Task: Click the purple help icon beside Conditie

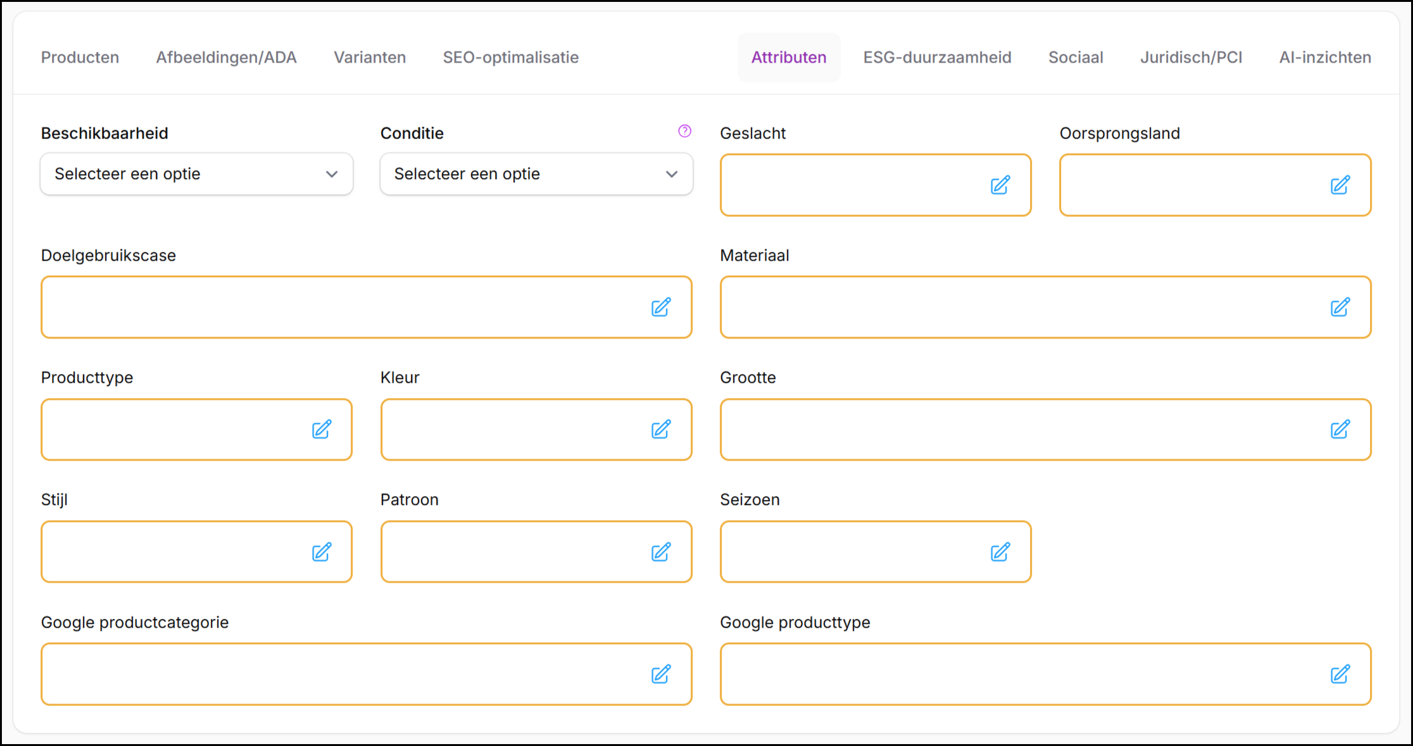Action: tap(684, 131)
